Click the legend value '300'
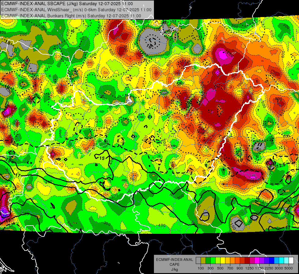299x274 pixels. point(210,268)
